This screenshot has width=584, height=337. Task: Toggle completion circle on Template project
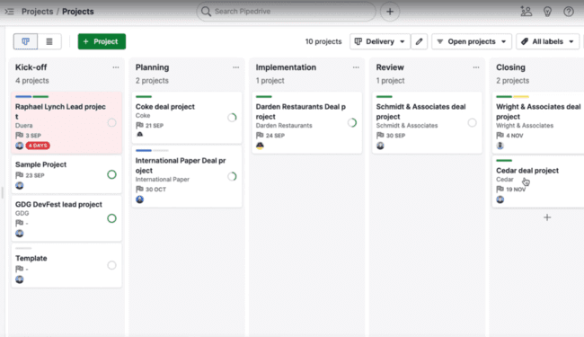[111, 265]
